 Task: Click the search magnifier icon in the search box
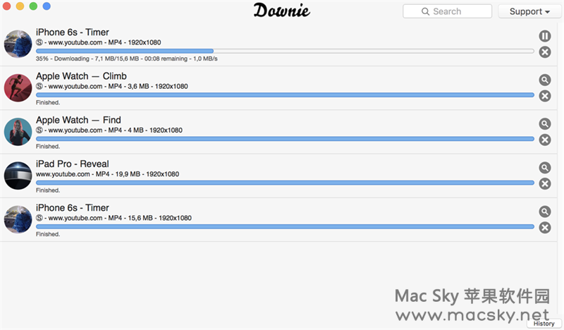pos(425,11)
